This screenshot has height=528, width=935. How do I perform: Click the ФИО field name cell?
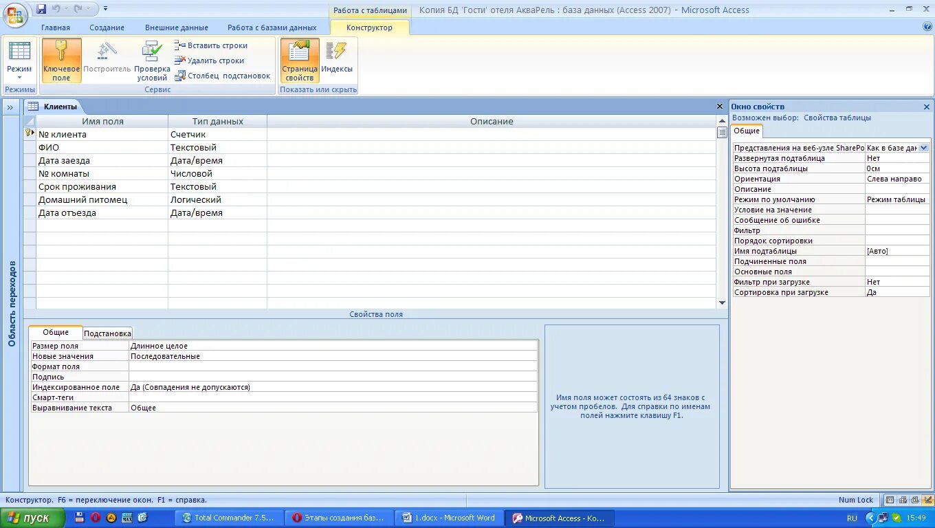pos(102,147)
